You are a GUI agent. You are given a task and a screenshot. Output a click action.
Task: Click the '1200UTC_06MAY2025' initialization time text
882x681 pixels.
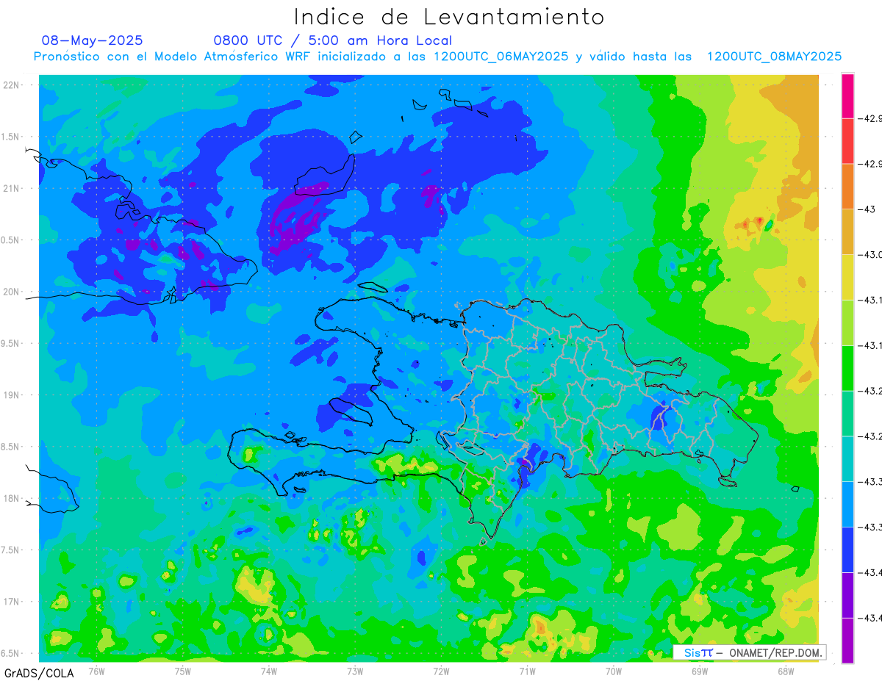(501, 57)
